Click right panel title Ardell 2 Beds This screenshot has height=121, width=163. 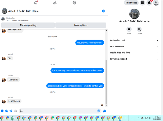[x=134, y=21]
